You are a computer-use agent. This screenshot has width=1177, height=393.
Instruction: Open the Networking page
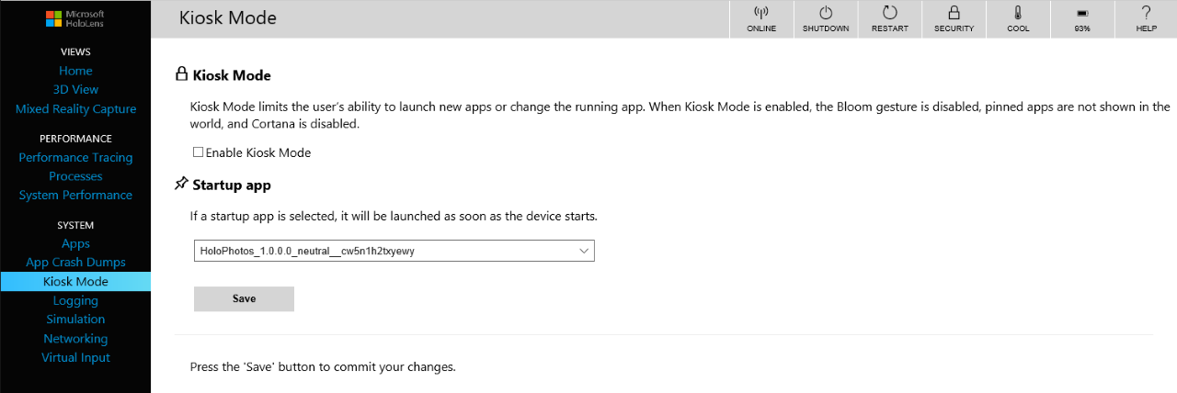click(75, 339)
